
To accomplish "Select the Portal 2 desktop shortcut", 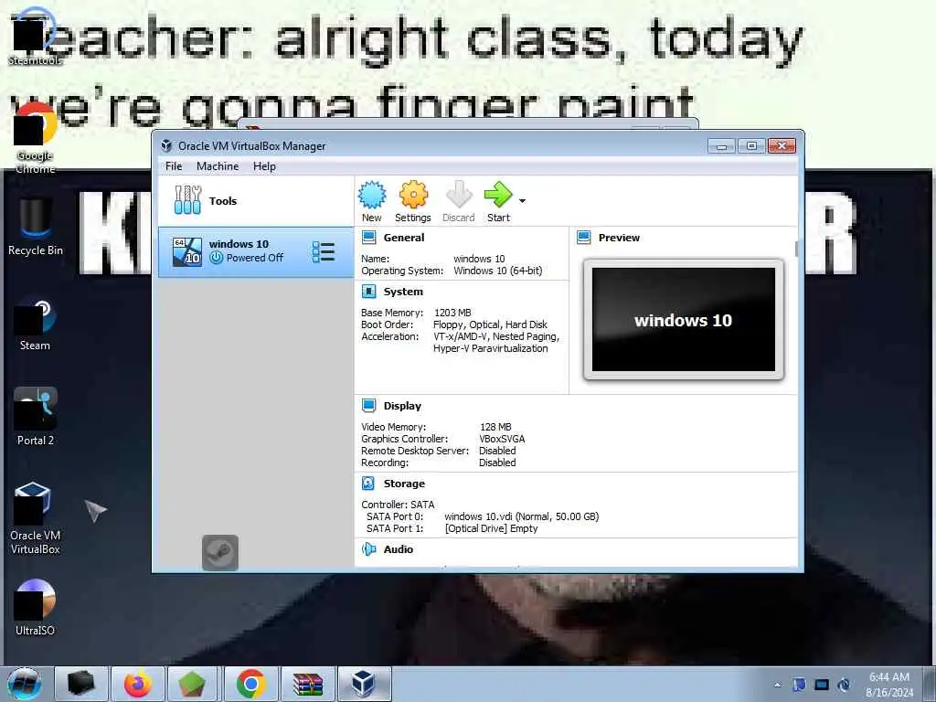I will coord(36,417).
